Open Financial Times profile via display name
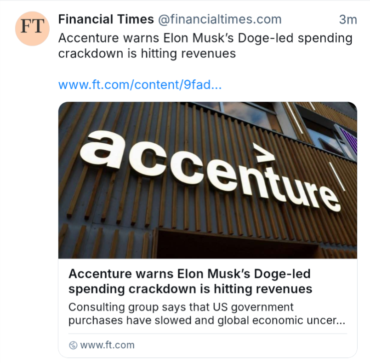Screen dimensions: 370x363 (106, 19)
